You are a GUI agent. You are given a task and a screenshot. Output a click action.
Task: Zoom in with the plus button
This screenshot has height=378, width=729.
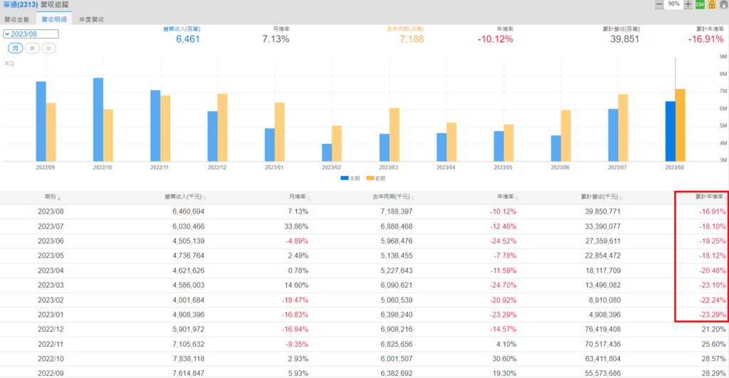tap(688, 5)
